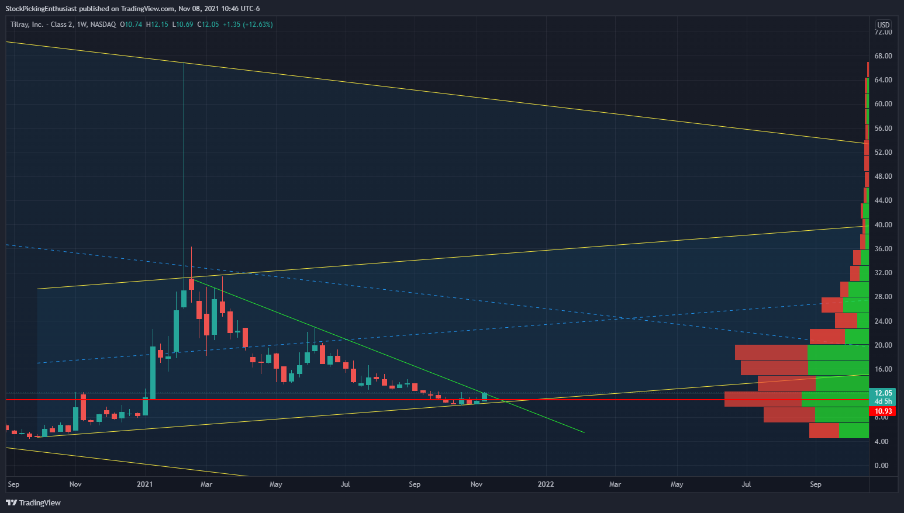Click the close value C12.05

point(208,25)
